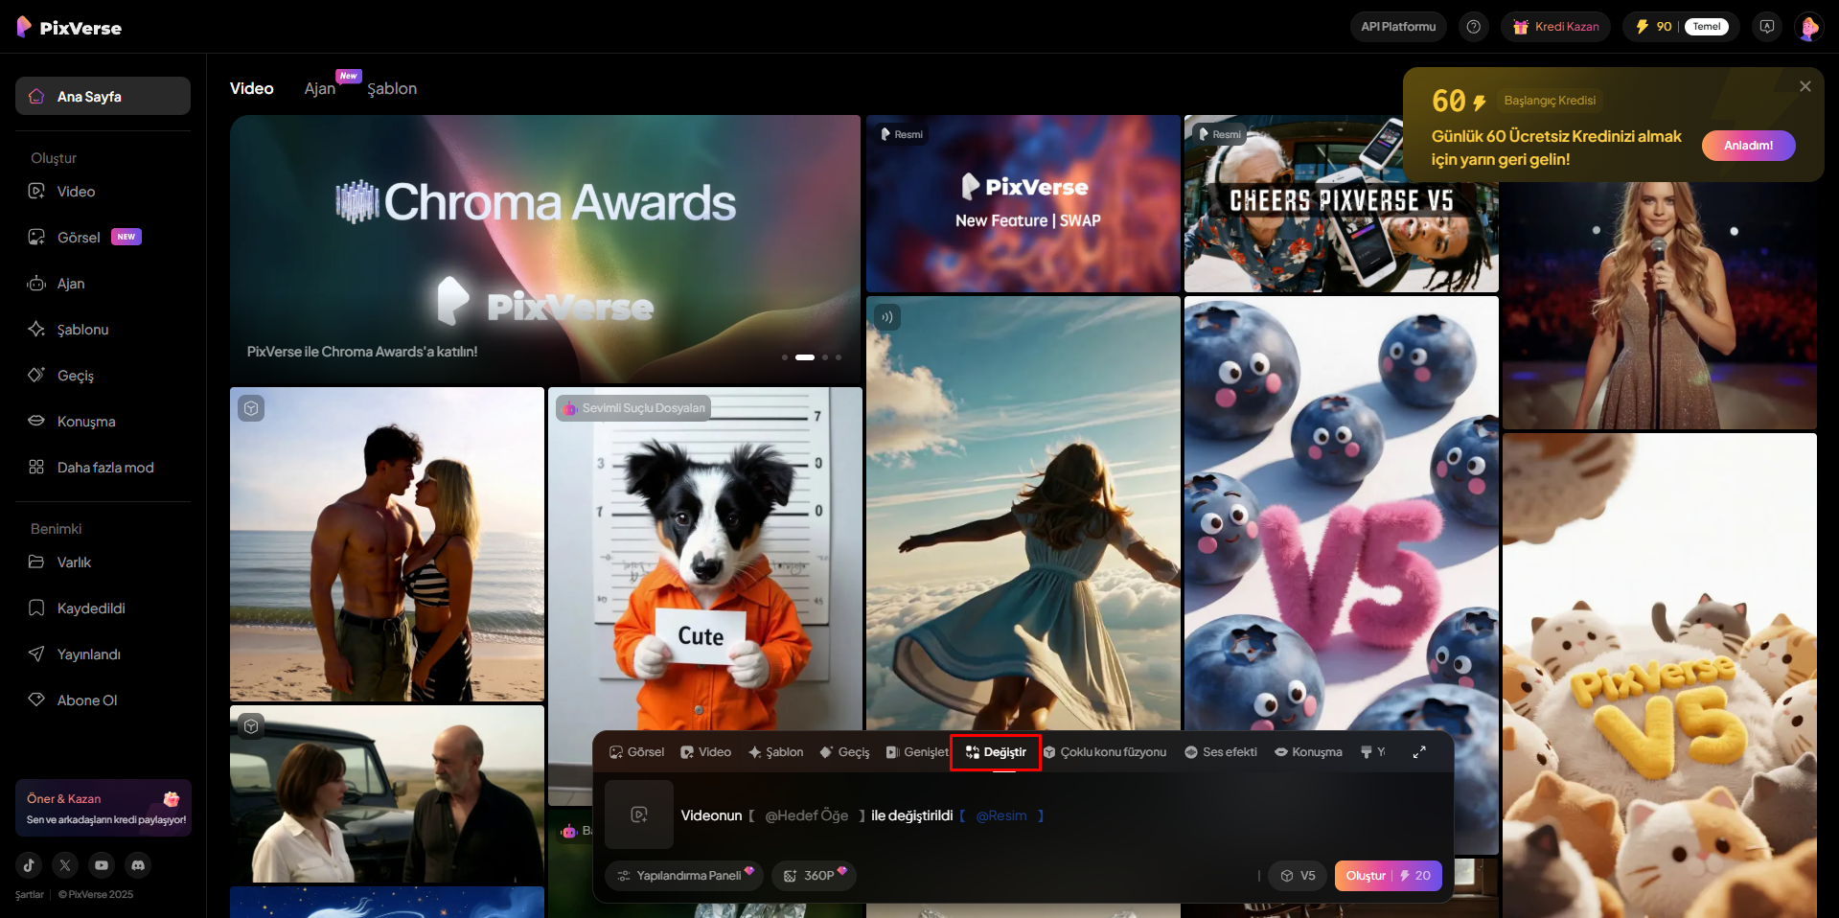Click the Kredi Kazan button
Screen dimensions: 1839x918
1556,27
